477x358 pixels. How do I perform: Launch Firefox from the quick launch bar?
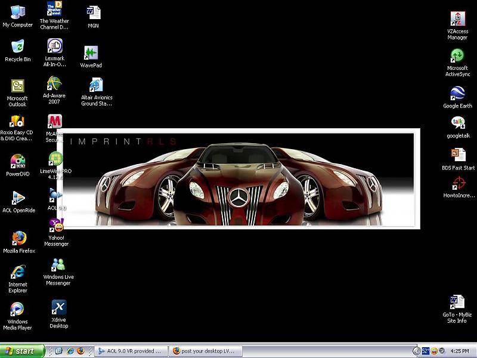[81, 351]
